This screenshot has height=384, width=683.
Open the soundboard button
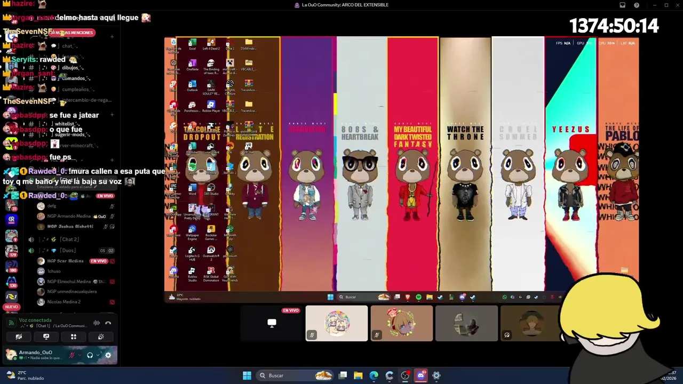coord(101,337)
